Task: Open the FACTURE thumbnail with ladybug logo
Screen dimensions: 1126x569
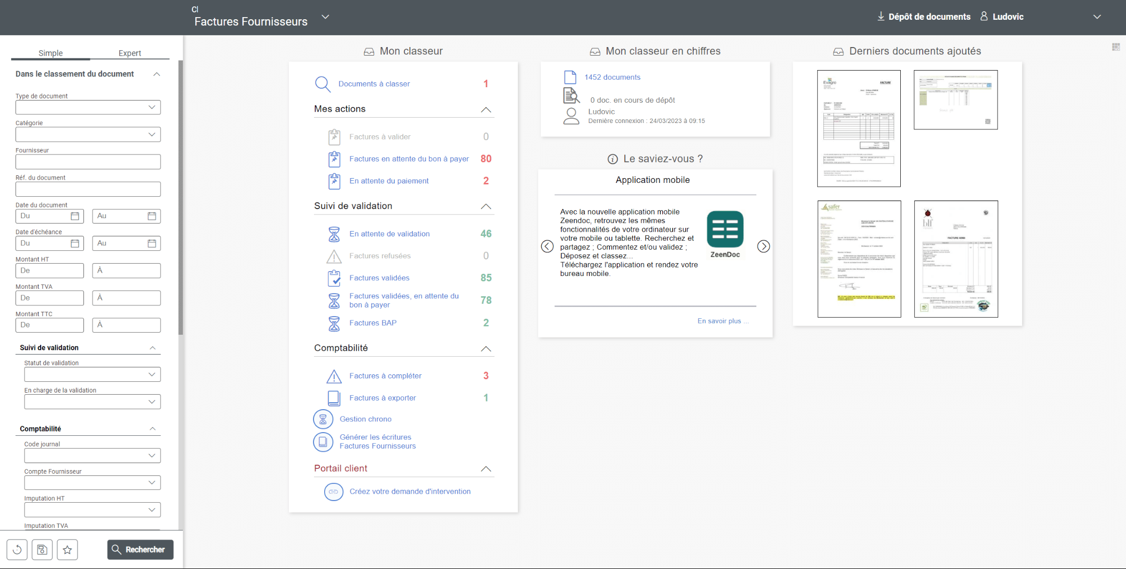Action: tap(956, 259)
